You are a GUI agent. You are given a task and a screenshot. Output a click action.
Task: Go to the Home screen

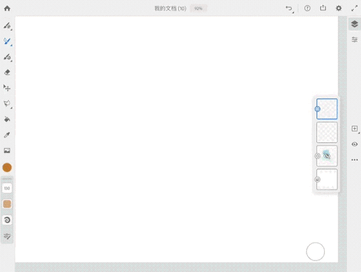[7, 8]
